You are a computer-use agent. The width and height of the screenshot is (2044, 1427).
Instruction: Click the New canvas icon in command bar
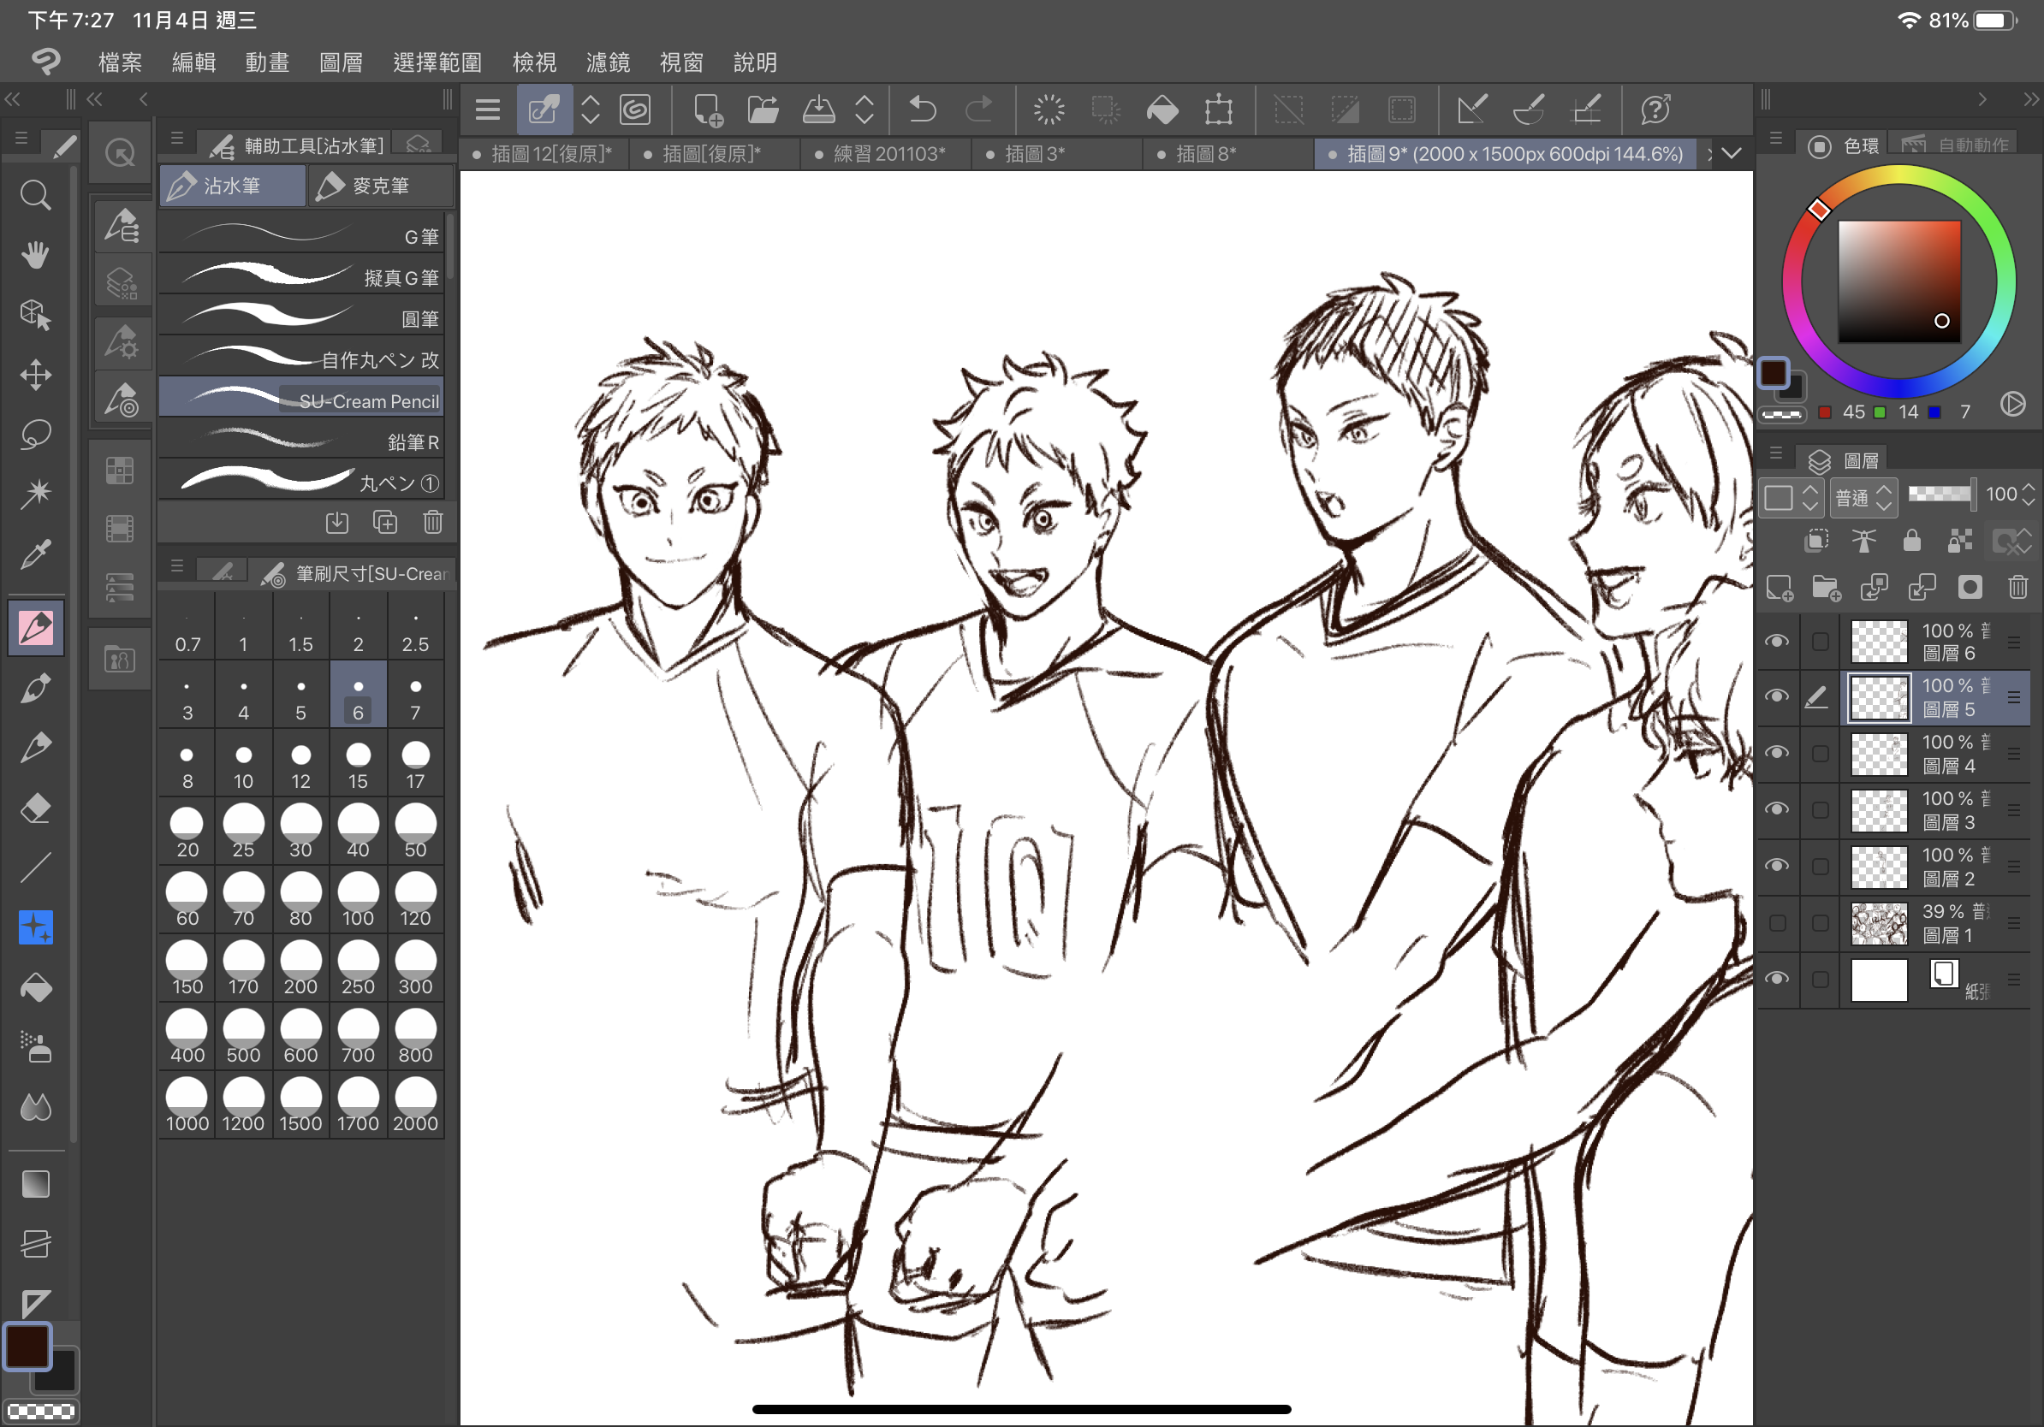point(708,110)
